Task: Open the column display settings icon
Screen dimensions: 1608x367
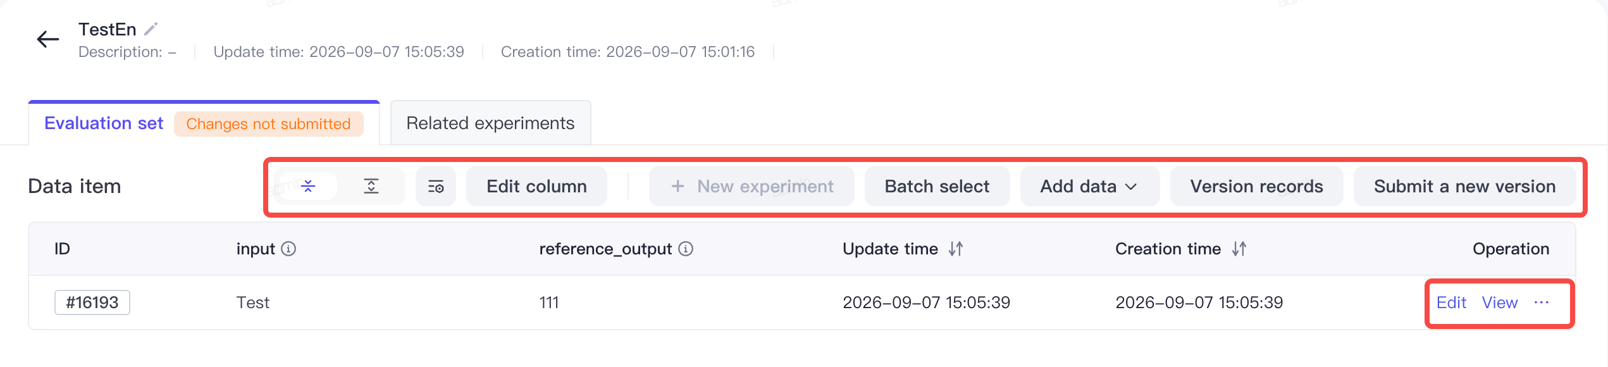Action: [x=436, y=186]
